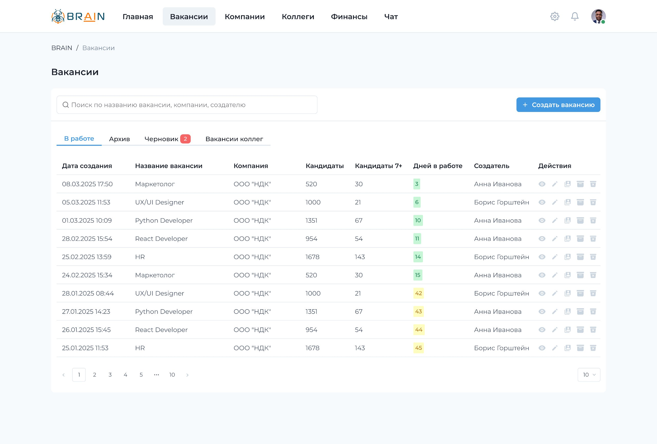
Task: View the 28.01.2025 UX/UI Designer vacancy (eye icon)
Action: [x=542, y=293]
